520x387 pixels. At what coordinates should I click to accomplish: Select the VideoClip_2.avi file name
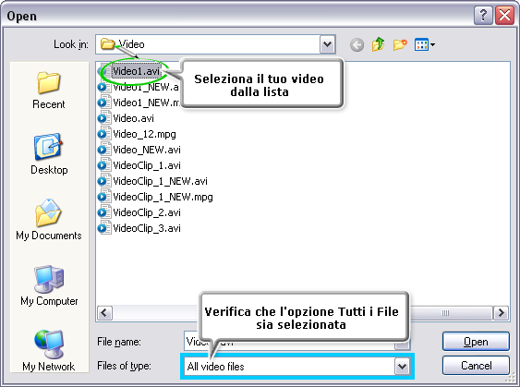pos(147,212)
